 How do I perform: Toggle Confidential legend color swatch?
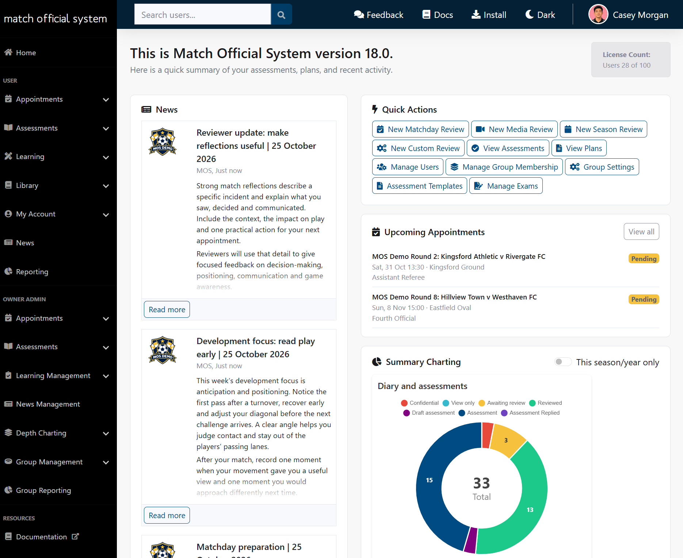click(x=404, y=403)
